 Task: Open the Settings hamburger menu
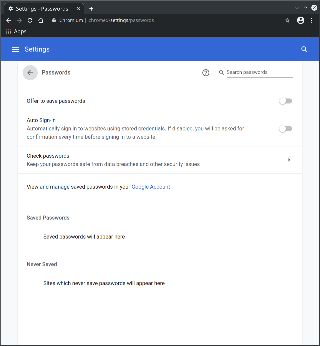pos(15,49)
